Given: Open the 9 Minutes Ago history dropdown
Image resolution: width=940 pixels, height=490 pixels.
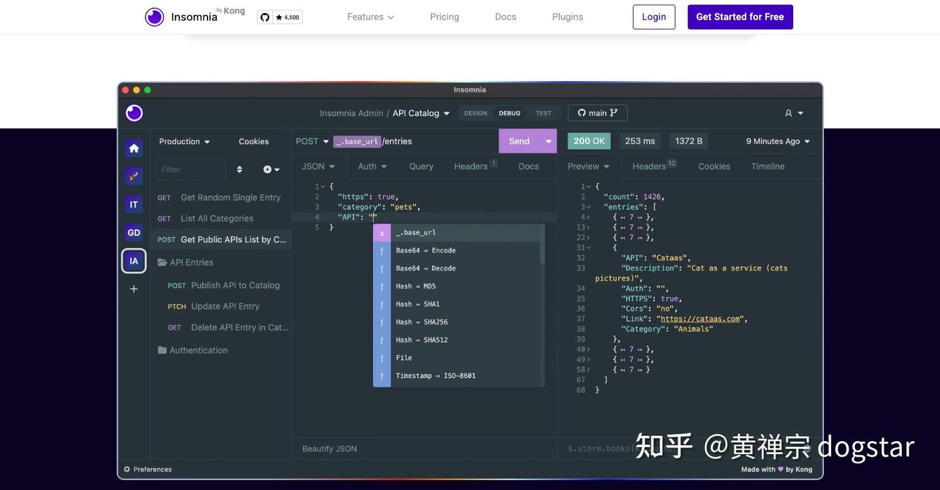Looking at the screenshot, I should [x=778, y=141].
